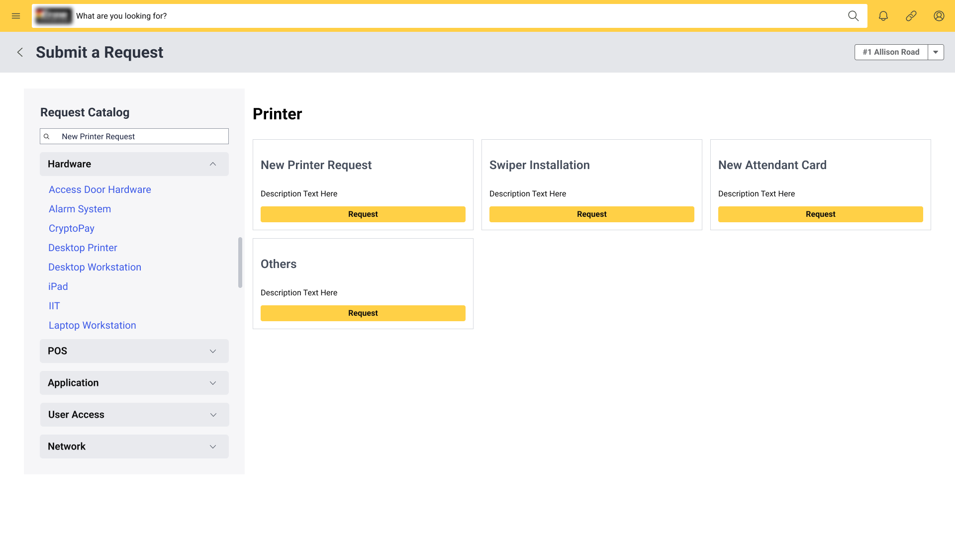Select Desktop Printer in Hardware list
Viewport: 955px width, 537px height.
click(x=83, y=248)
